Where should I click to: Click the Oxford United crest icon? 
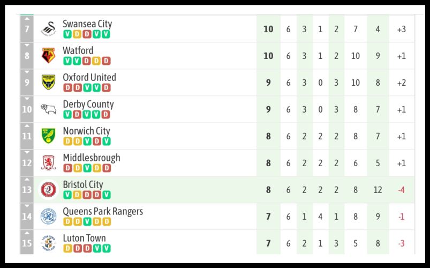click(49, 83)
